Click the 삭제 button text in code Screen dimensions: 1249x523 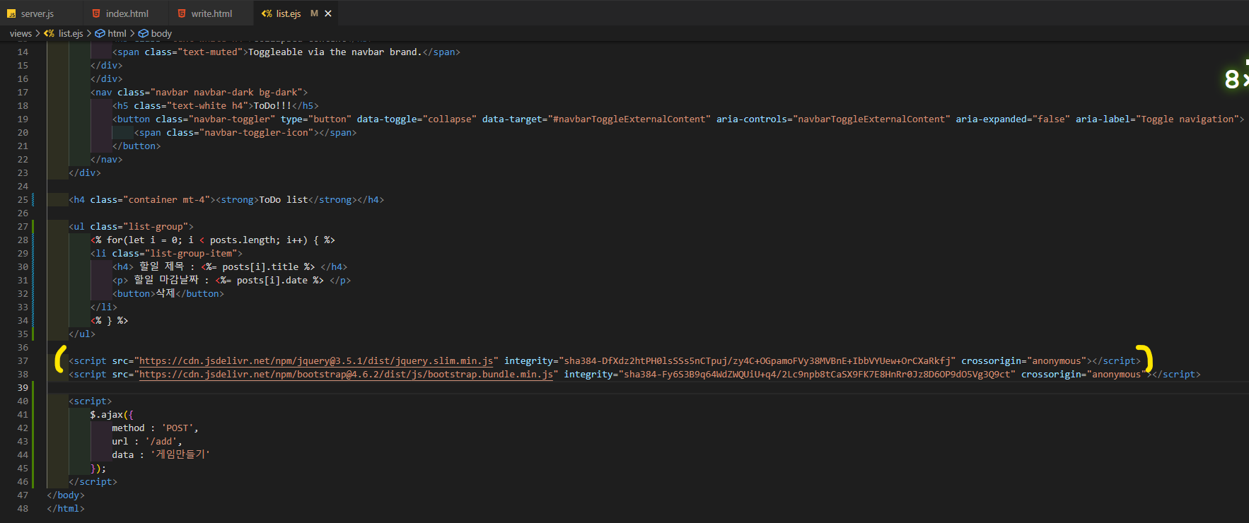[165, 293]
